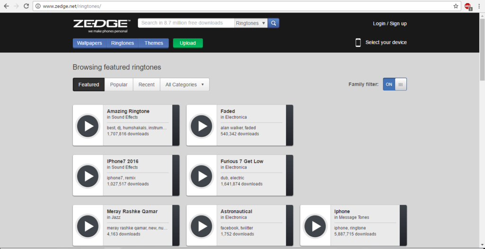Image resolution: width=485 pixels, height=249 pixels.
Task: Open the Astronautical title link
Action: pos(236,211)
